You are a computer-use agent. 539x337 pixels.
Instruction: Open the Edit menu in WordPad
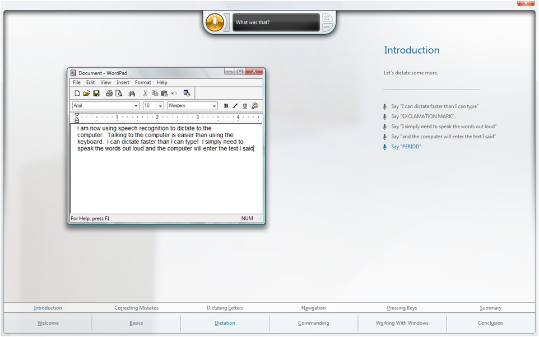90,82
